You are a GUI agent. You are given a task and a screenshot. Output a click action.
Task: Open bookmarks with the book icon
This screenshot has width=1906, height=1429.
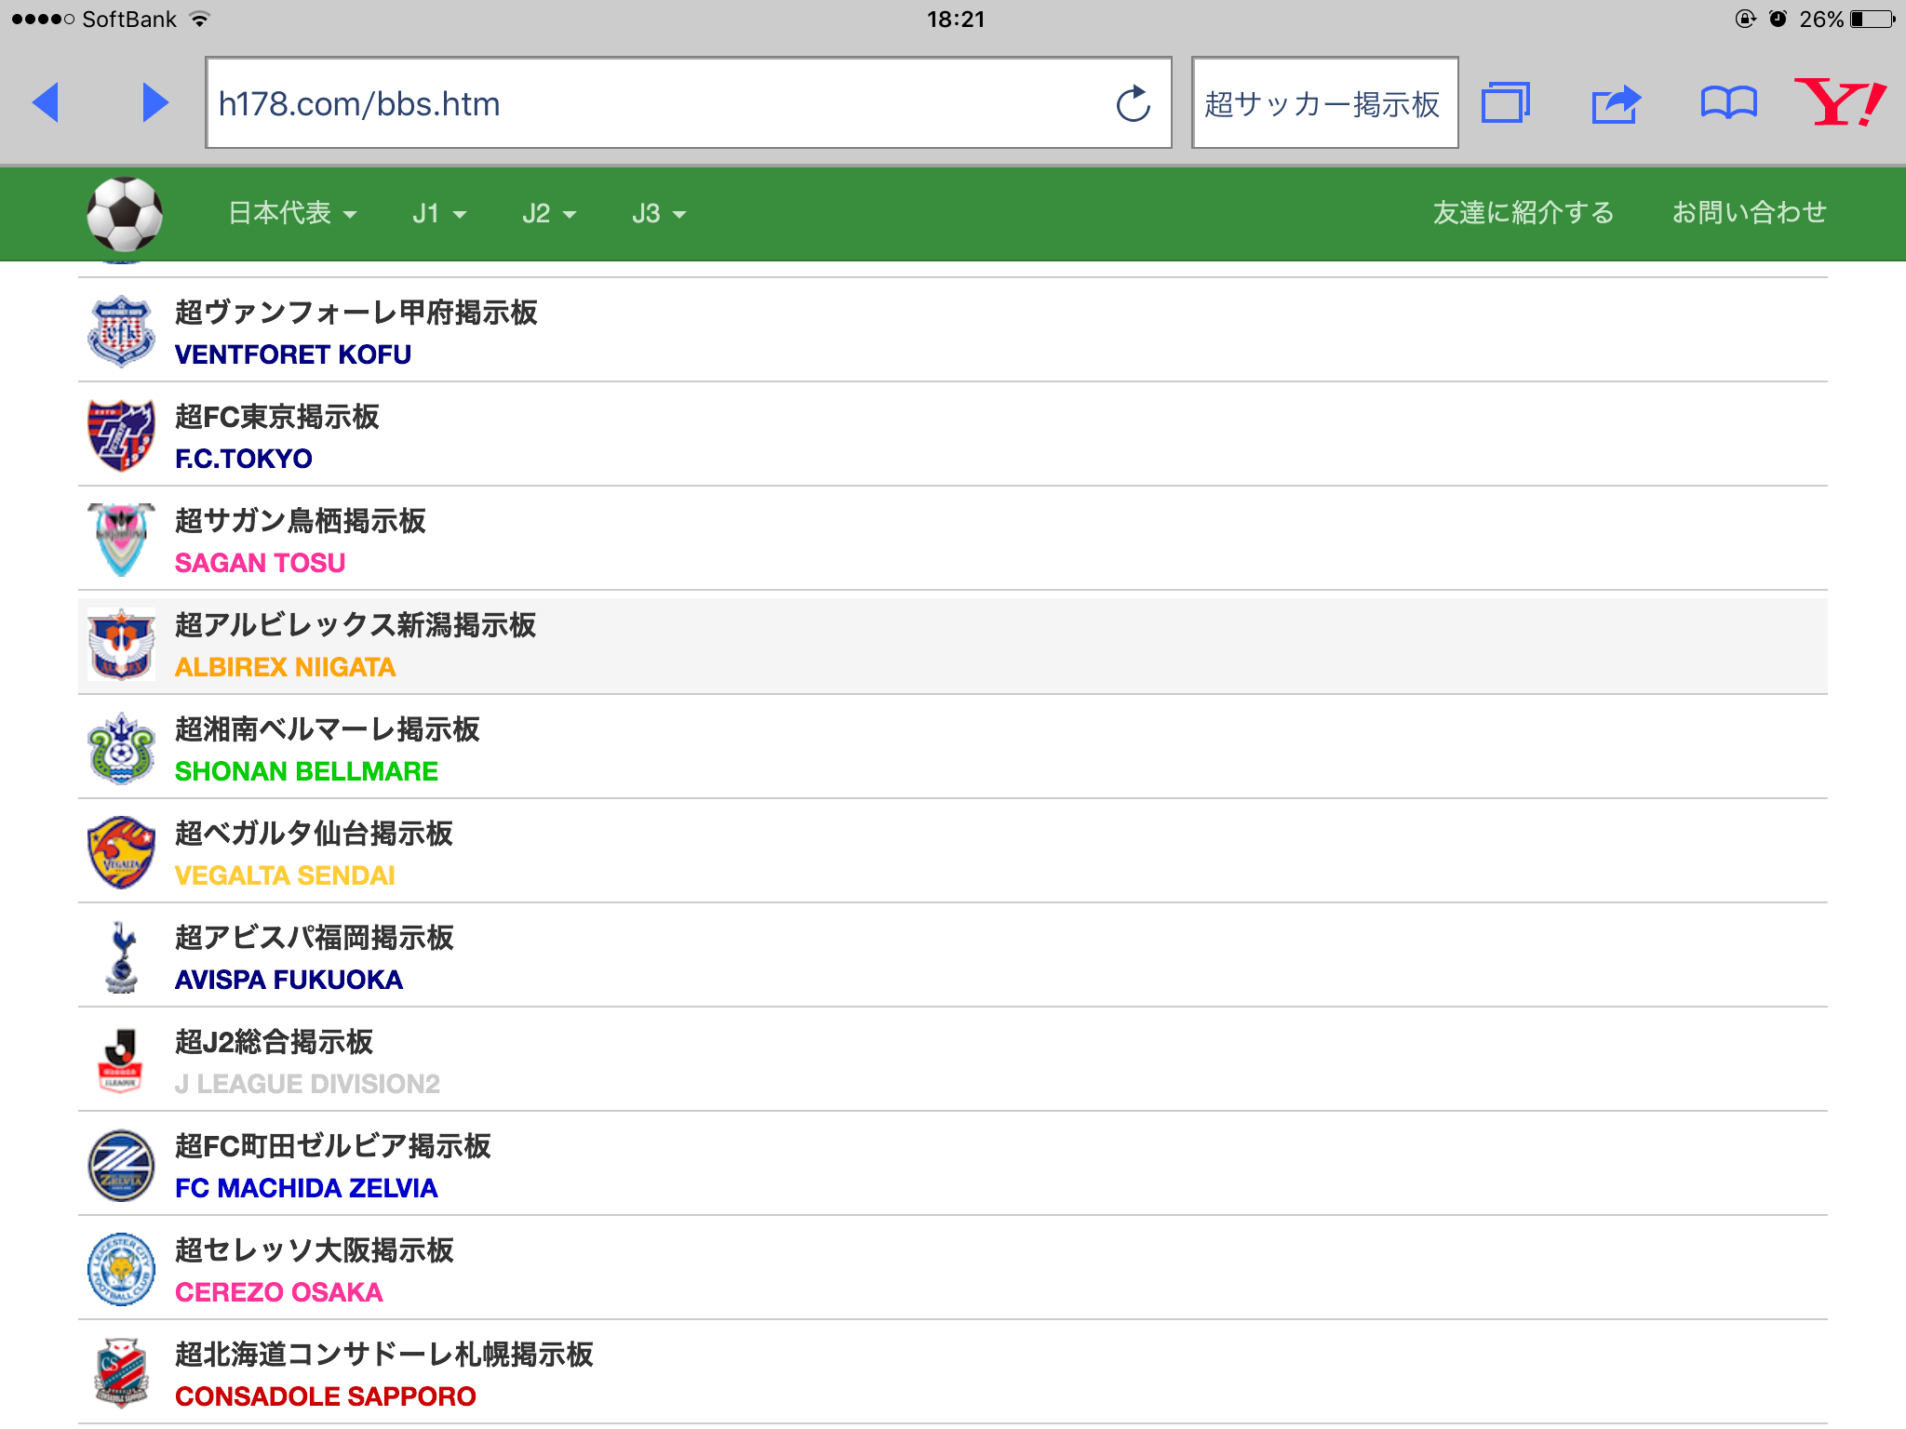(x=1728, y=103)
